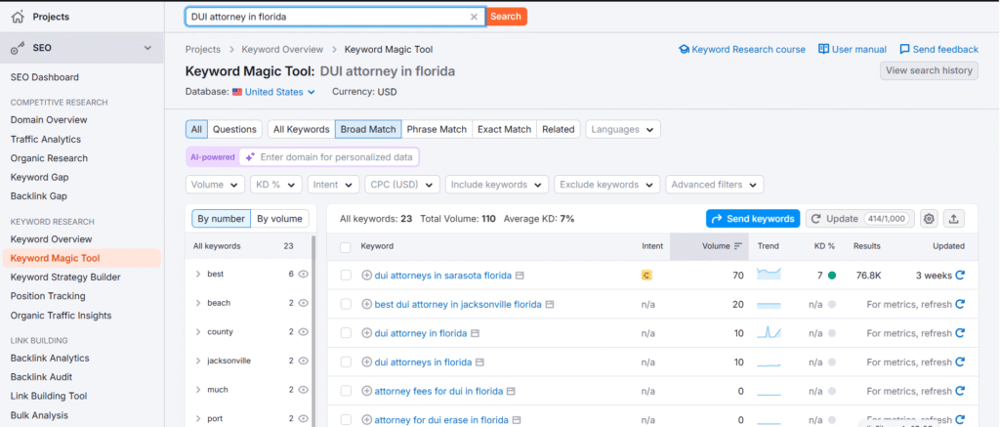Viewport: 1000px width, 427px height.
Task: Toggle eye icon for the county group
Action: 304,332
